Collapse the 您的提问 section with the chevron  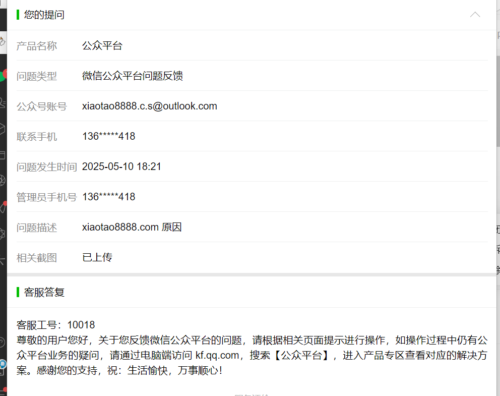click(475, 15)
